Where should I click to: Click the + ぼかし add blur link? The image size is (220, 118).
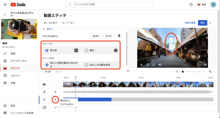48,29
